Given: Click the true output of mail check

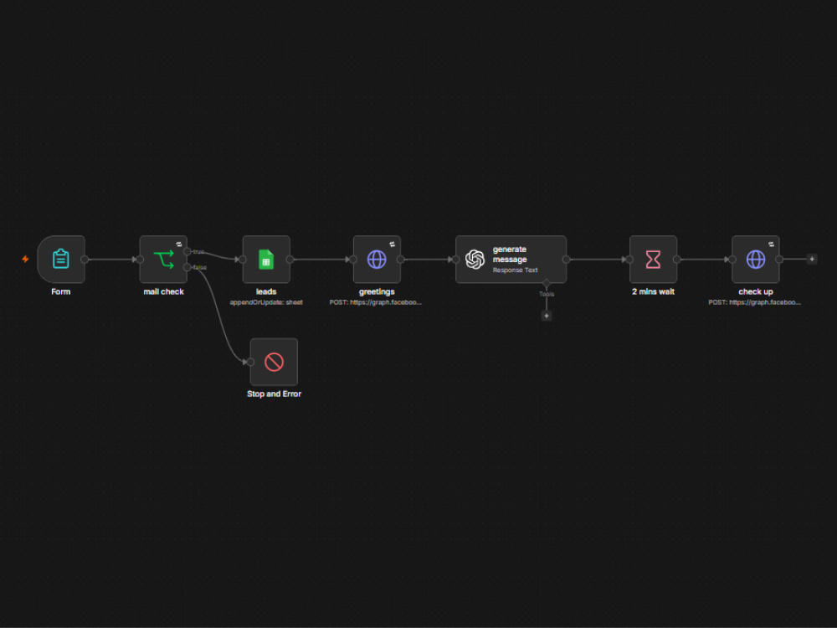Looking at the screenshot, I should [187, 251].
